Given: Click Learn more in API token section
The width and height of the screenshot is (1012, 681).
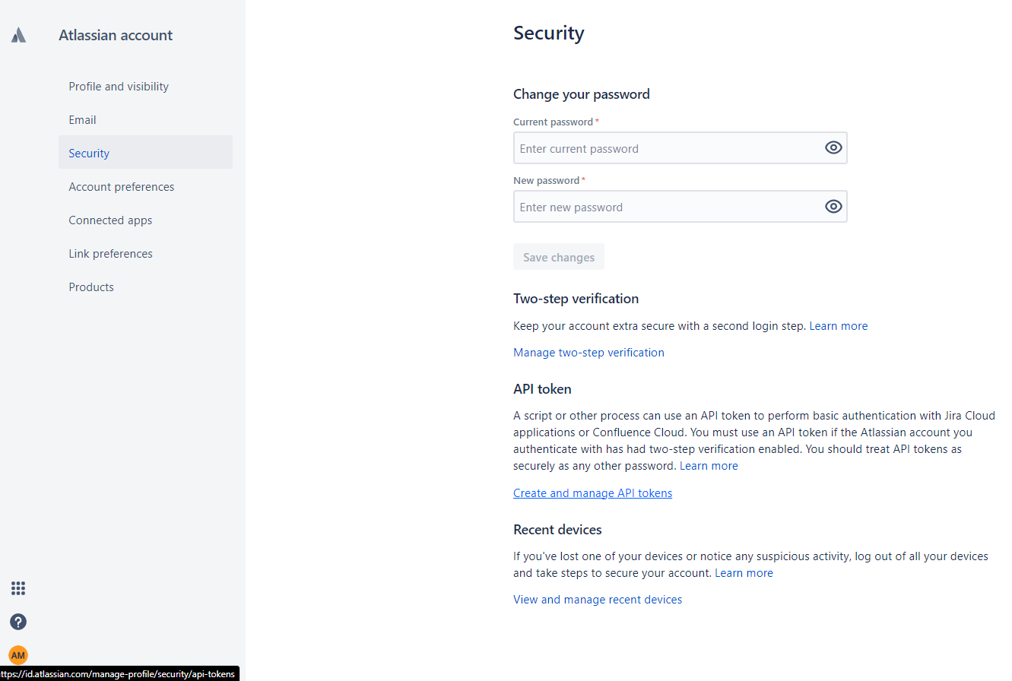Looking at the screenshot, I should pos(709,466).
